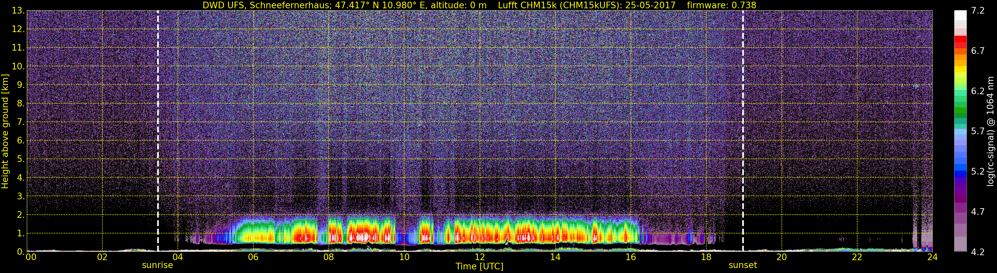
Task: Click the dashed white sunset marker line
Action: coord(743,131)
